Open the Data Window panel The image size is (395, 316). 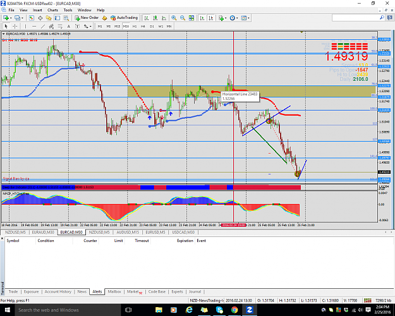point(40,18)
